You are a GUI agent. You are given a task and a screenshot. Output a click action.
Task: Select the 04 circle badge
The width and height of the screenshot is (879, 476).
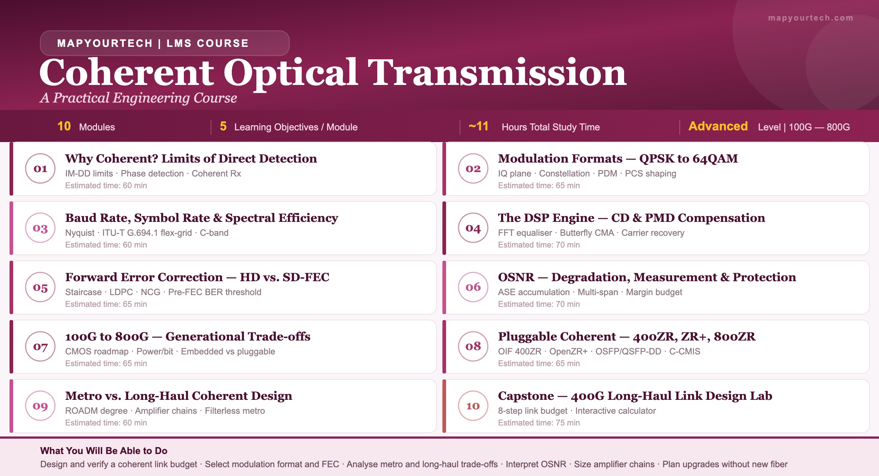tap(473, 228)
